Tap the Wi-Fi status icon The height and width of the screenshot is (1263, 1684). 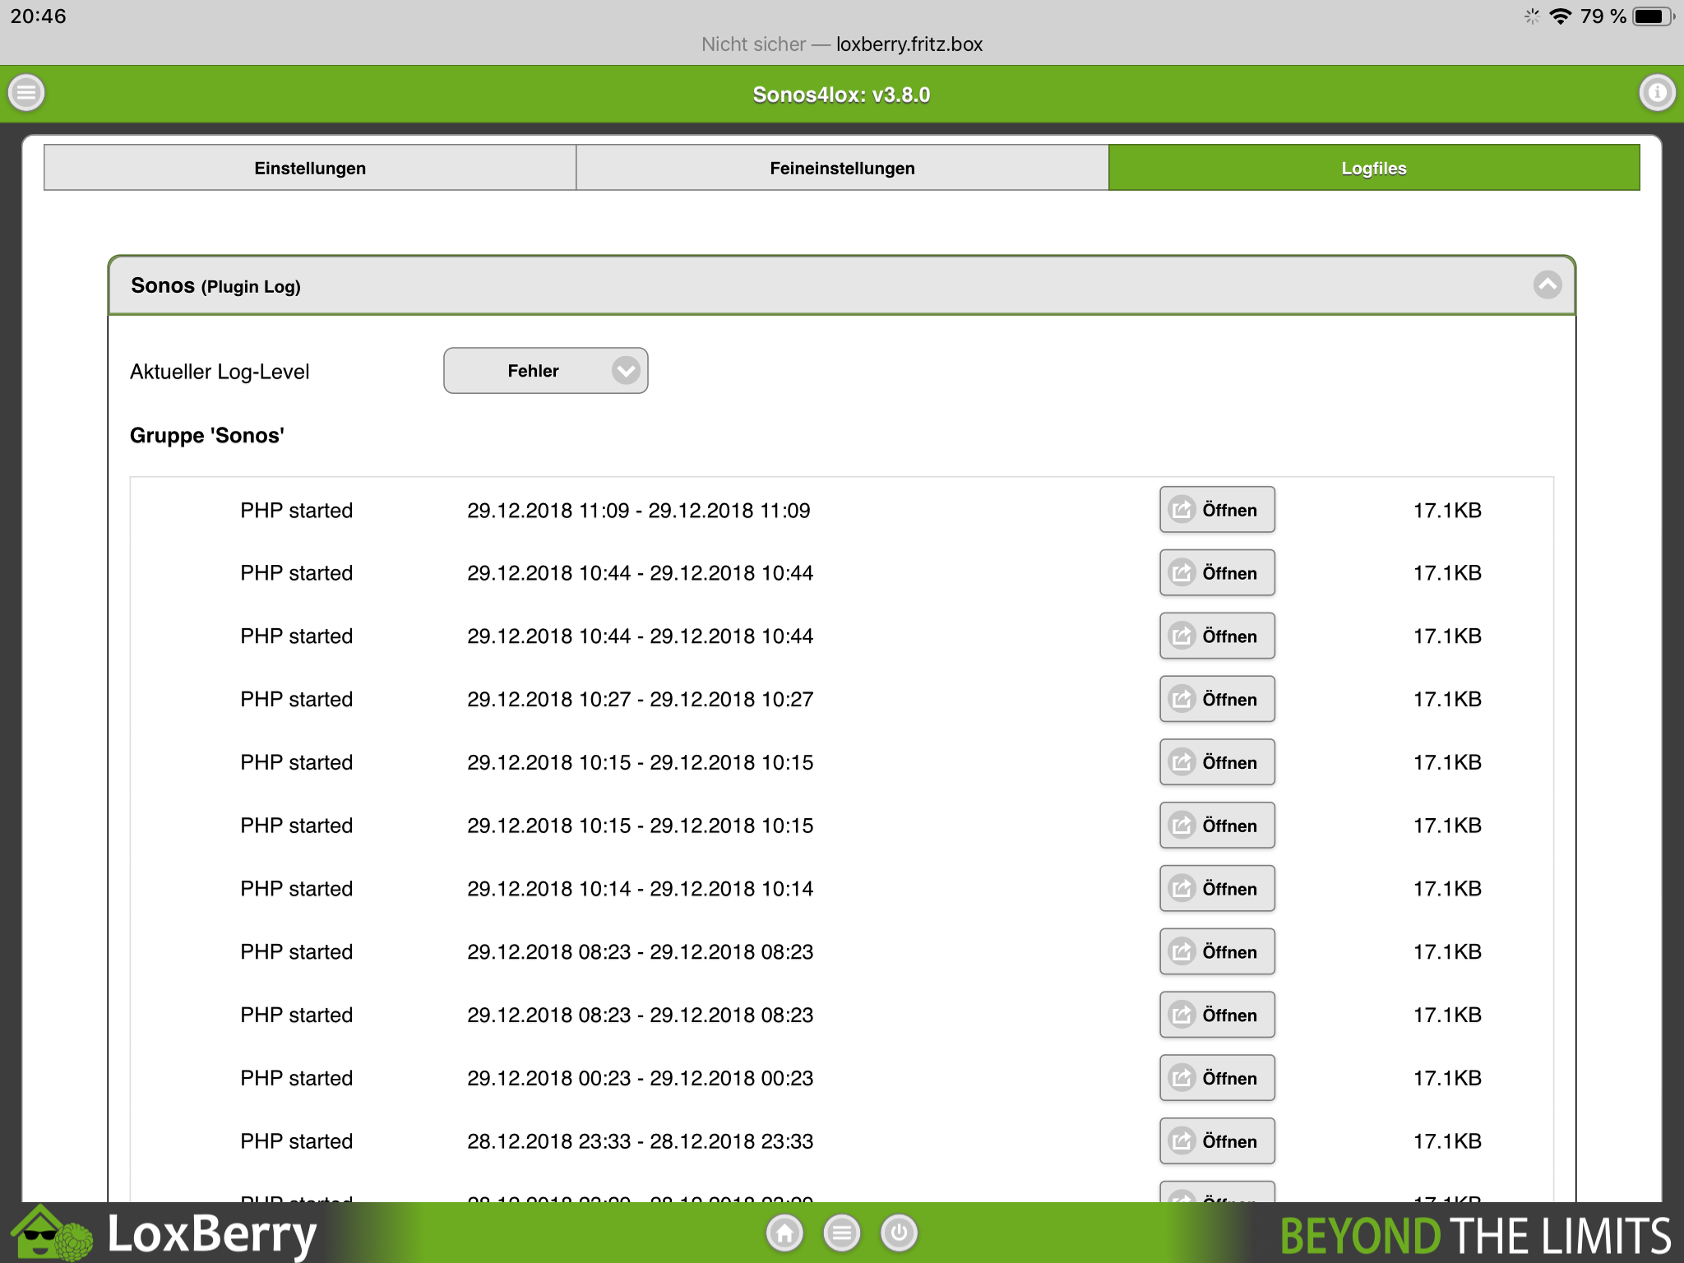[x=1560, y=16]
